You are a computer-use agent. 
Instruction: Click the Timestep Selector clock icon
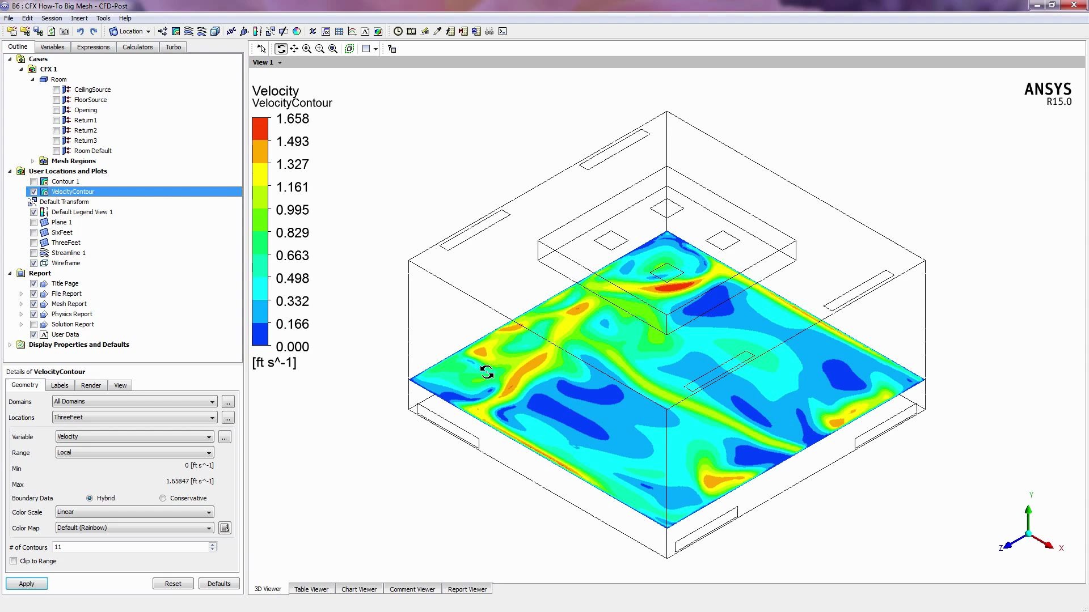398,31
